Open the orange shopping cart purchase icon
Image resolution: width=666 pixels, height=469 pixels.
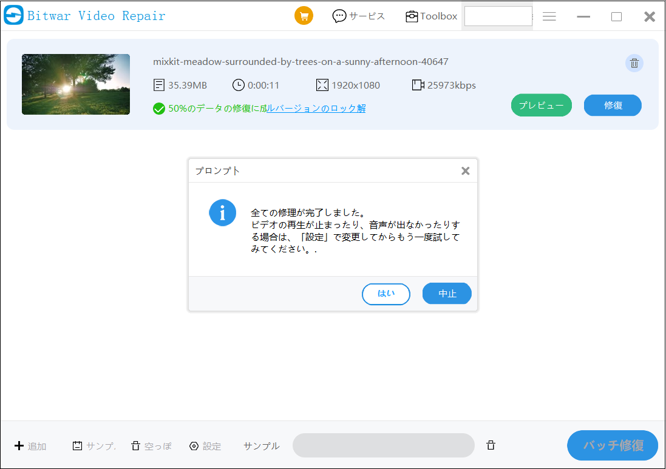[x=304, y=16]
